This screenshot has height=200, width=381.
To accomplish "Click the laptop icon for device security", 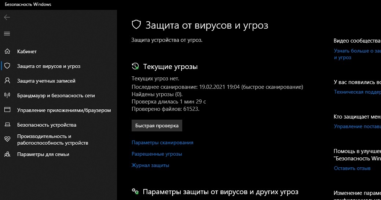I will pyautogui.click(x=7, y=124).
